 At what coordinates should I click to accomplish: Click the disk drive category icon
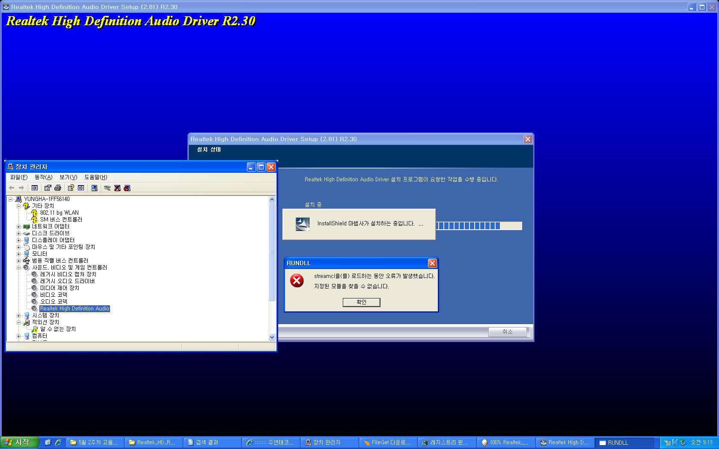click(27, 233)
